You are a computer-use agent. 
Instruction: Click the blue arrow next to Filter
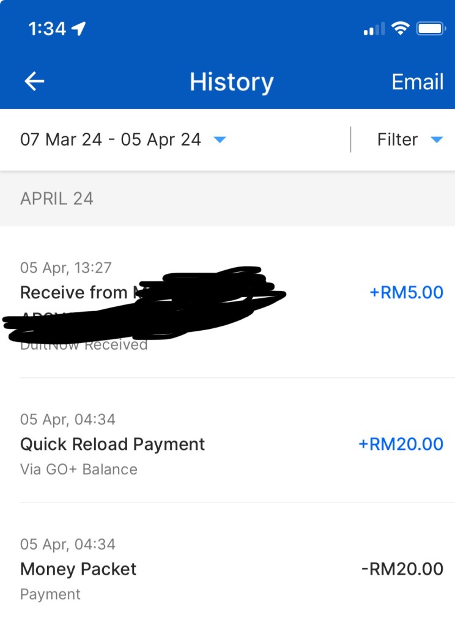click(436, 140)
